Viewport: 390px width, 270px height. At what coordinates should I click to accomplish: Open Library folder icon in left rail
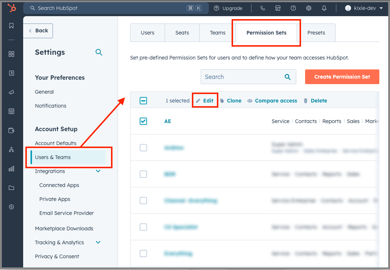(x=11, y=188)
